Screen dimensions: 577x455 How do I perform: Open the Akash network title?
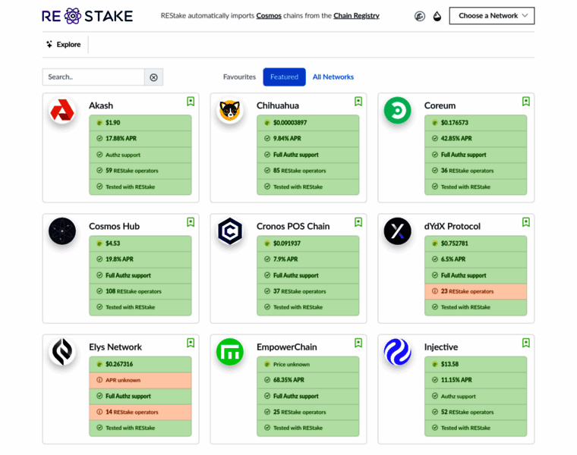click(x=101, y=106)
